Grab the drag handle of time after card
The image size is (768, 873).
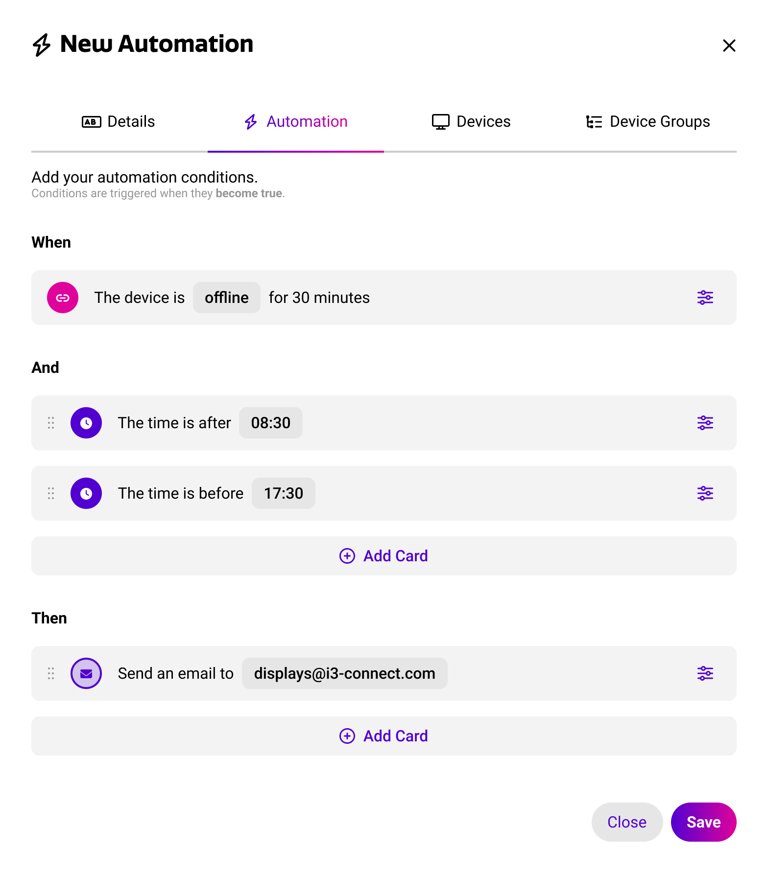pos(51,423)
